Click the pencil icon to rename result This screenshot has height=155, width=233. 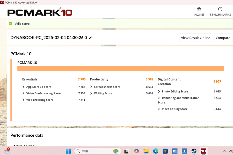coord(91,37)
